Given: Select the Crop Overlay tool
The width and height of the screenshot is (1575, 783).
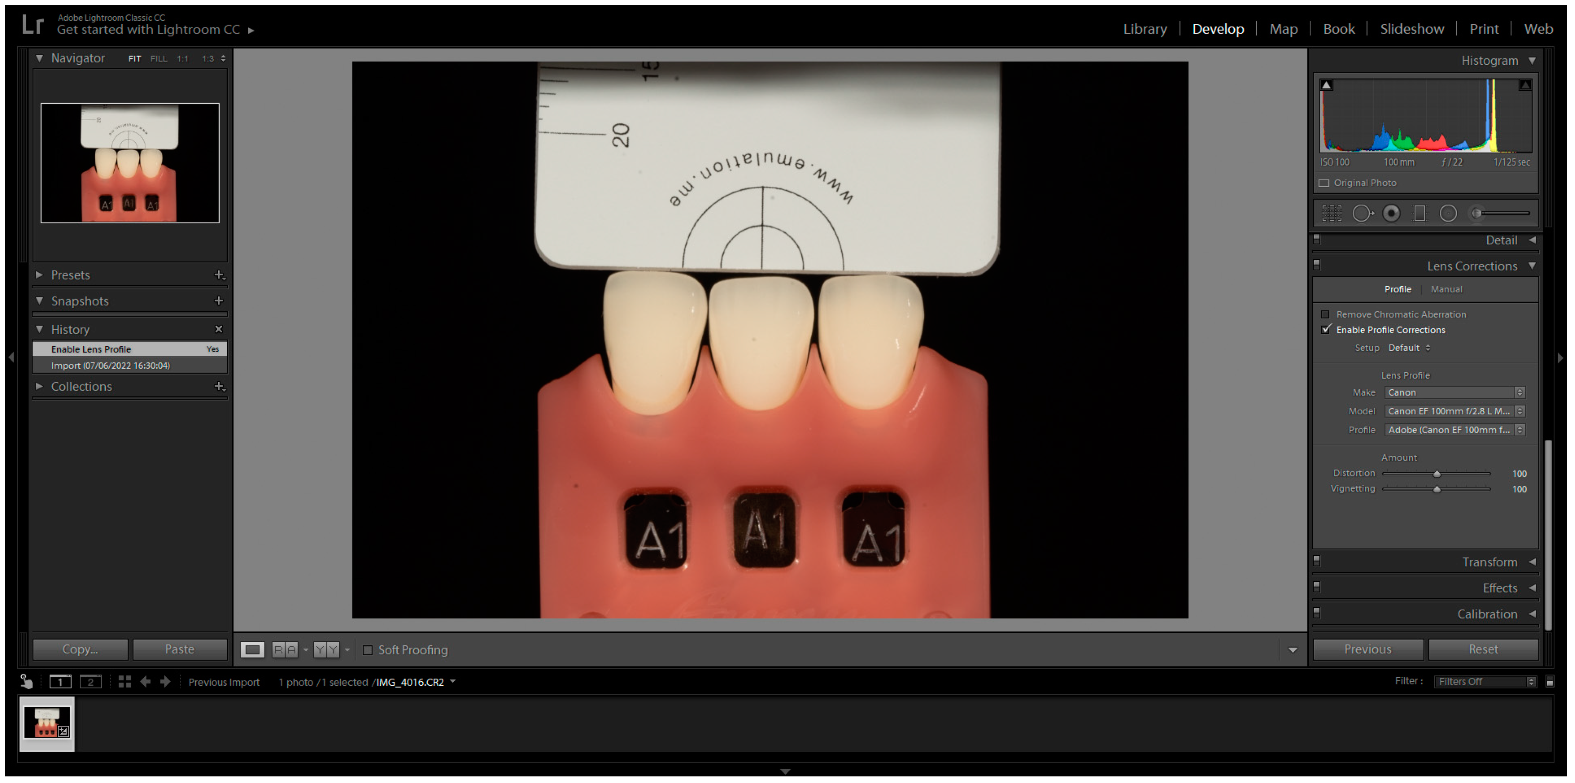Looking at the screenshot, I should pyautogui.click(x=1331, y=213).
